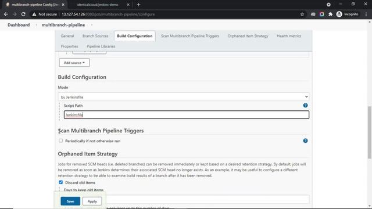
Task: Click the Build Configuration section heading
Action: coord(82,77)
